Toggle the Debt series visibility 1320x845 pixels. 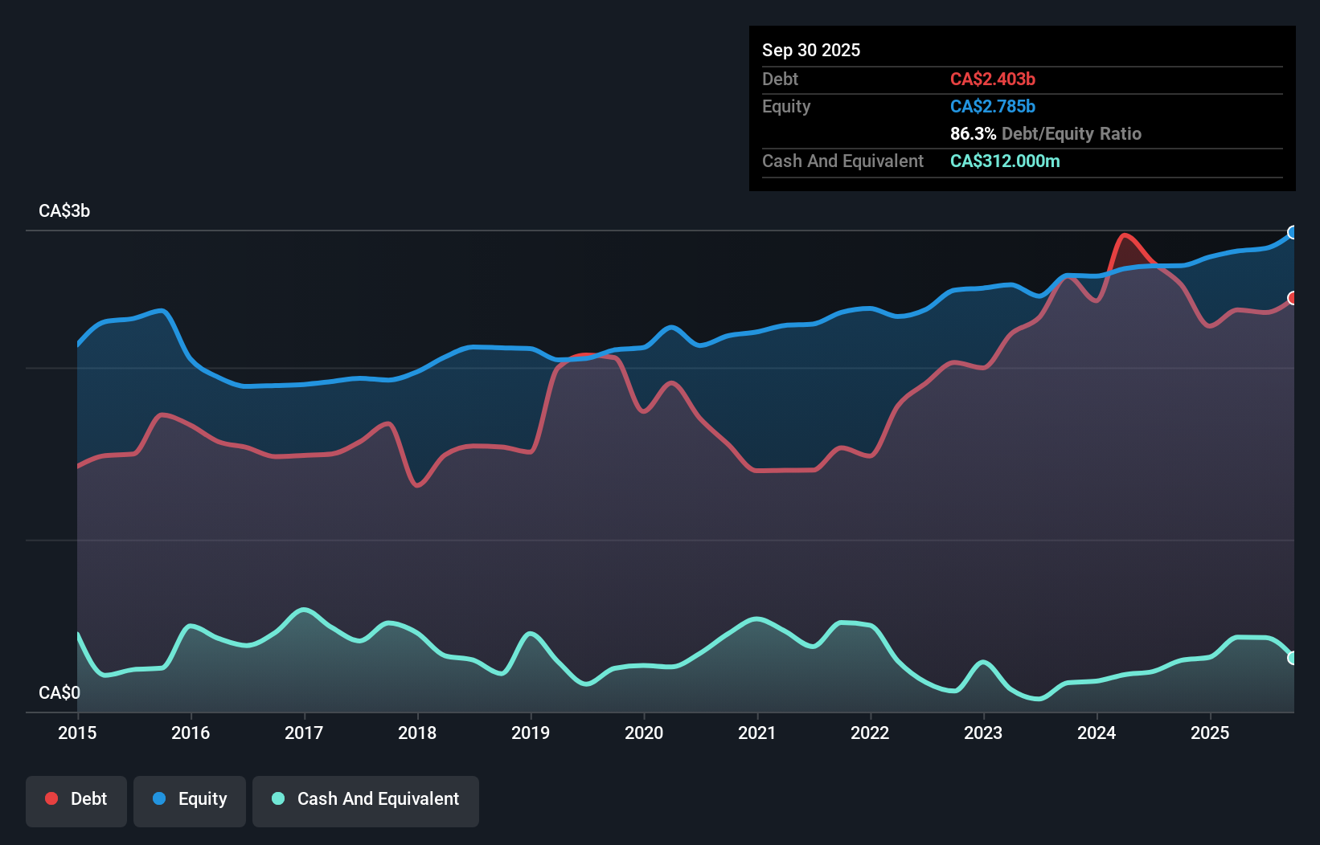(76, 798)
